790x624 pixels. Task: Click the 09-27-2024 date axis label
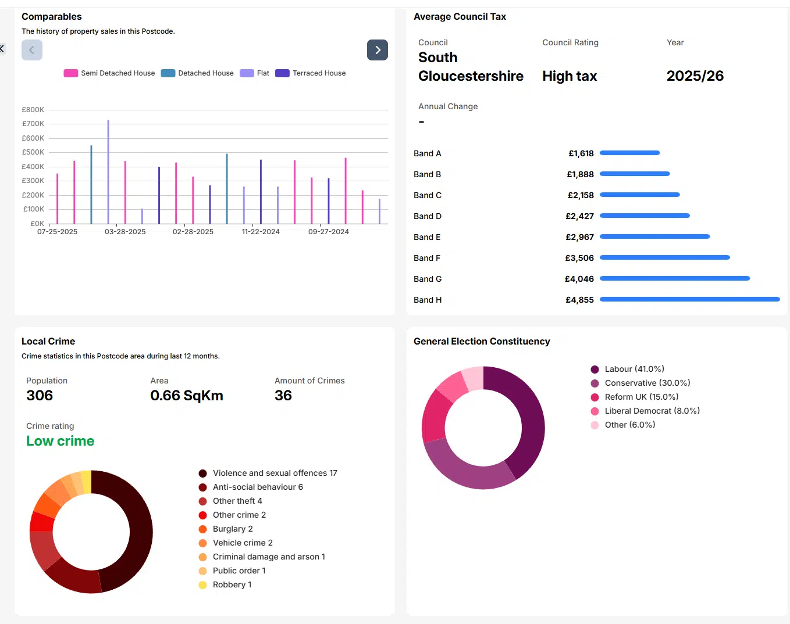point(329,232)
